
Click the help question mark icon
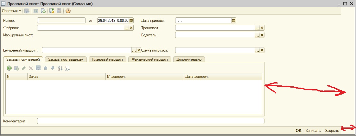[68, 11]
